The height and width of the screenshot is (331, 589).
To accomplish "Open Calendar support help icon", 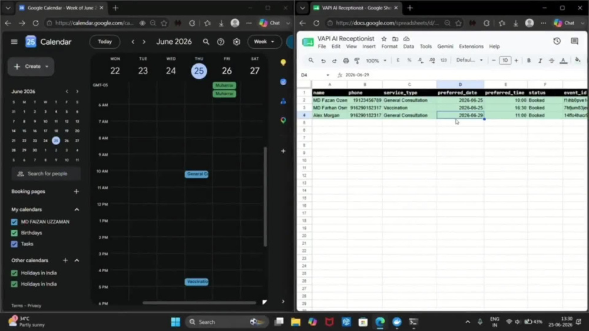I will click(x=220, y=42).
